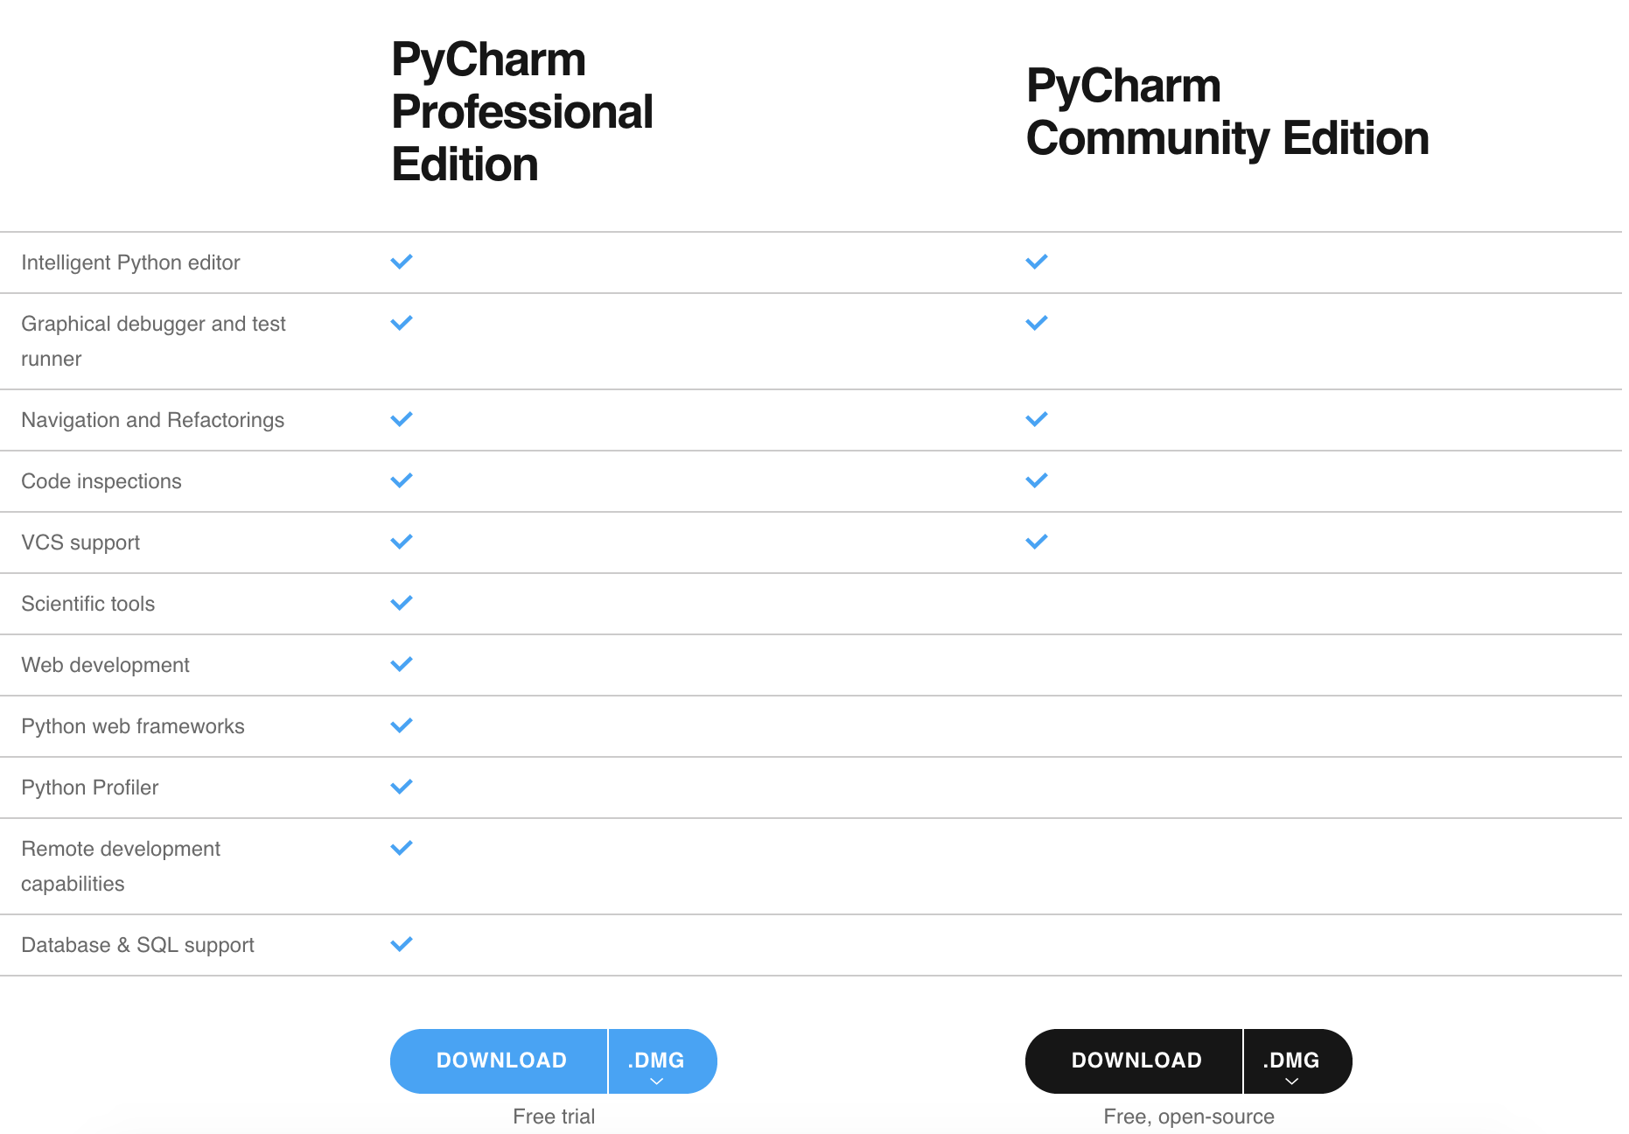Screen dimensions: 1629x1134
Task: Click the PyCharm Community Edition heading
Action: point(1227,112)
